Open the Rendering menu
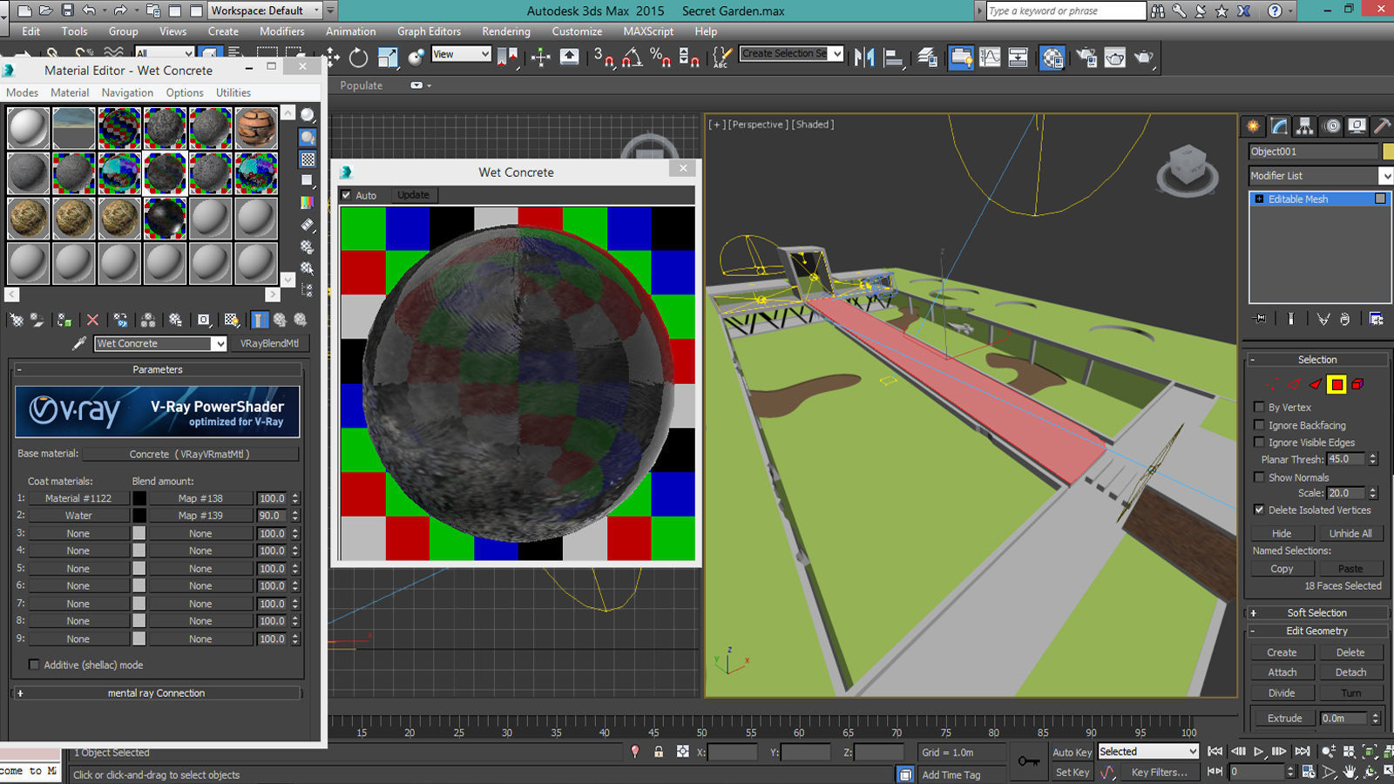 click(x=506, y=31)
